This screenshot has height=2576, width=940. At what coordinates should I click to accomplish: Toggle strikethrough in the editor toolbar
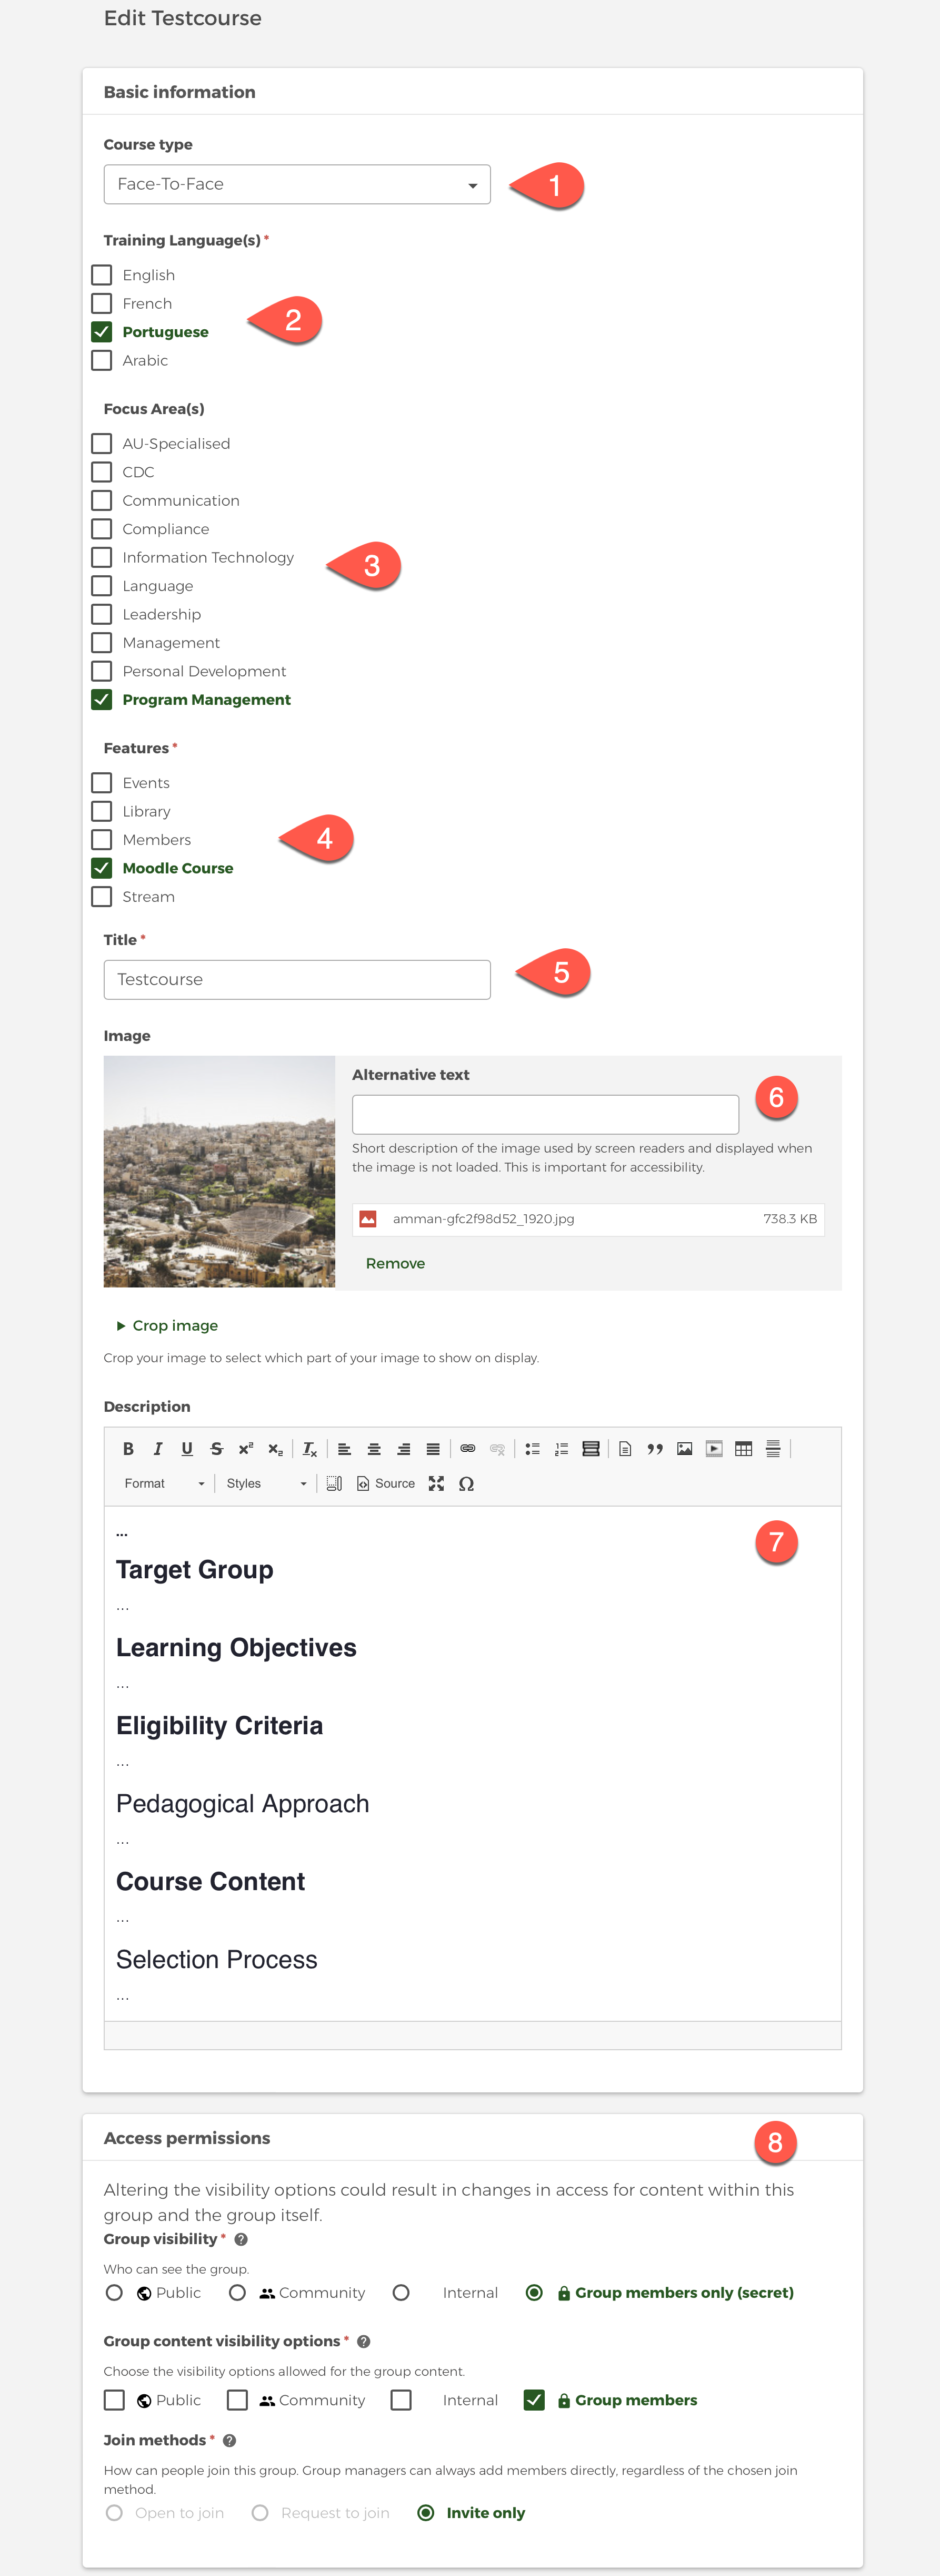[217, 1449]
